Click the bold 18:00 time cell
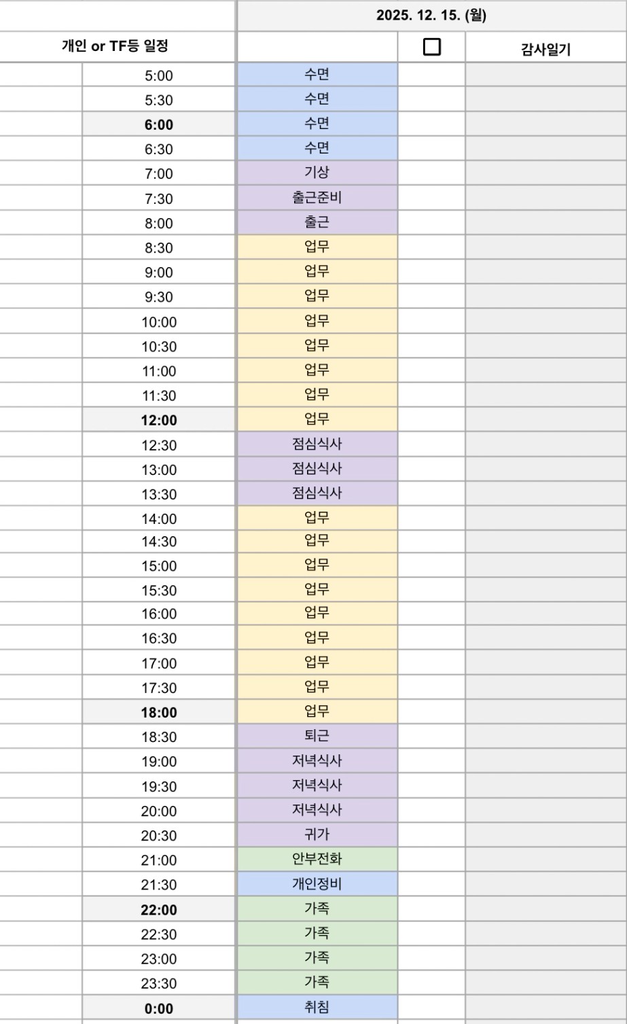Image resolution: width=627 pixels, height=1024 pixels. point(158,712)
